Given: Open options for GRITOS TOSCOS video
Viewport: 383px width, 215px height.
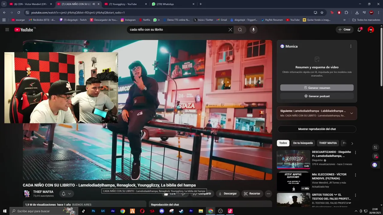Looking at the screenshot, I should click(x=355, y=195).
